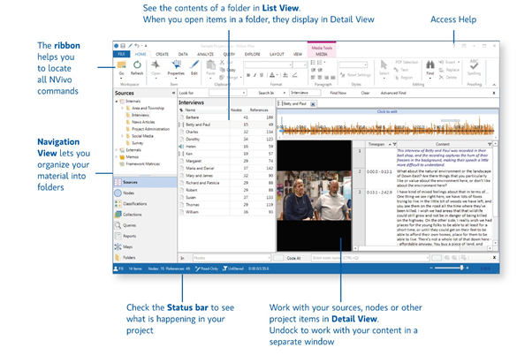The image size is (532, 363).
Task: Click the Refresh icon
Action: click(137, 64)
